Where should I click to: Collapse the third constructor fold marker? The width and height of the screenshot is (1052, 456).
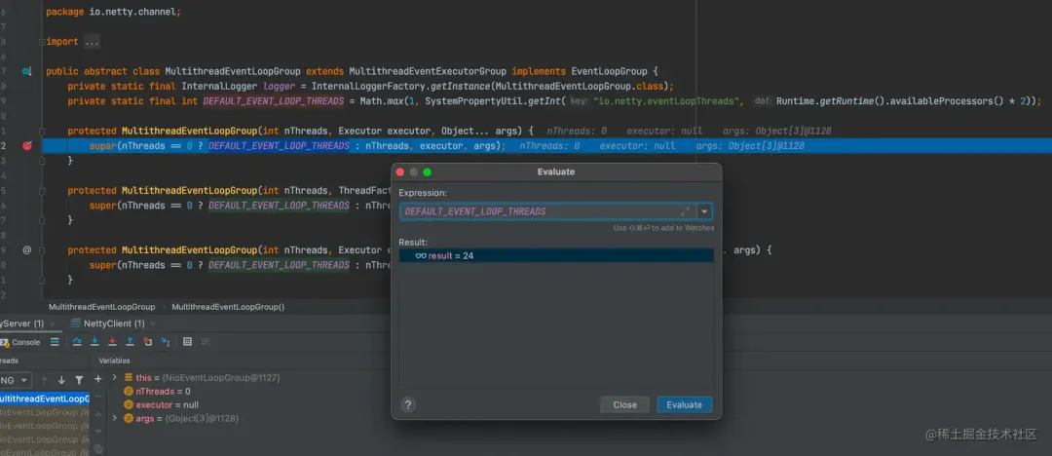[42, 249]
